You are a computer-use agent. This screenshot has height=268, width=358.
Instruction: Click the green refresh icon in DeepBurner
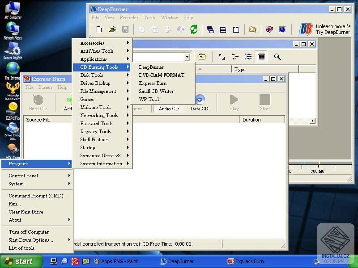coord(193,29)
